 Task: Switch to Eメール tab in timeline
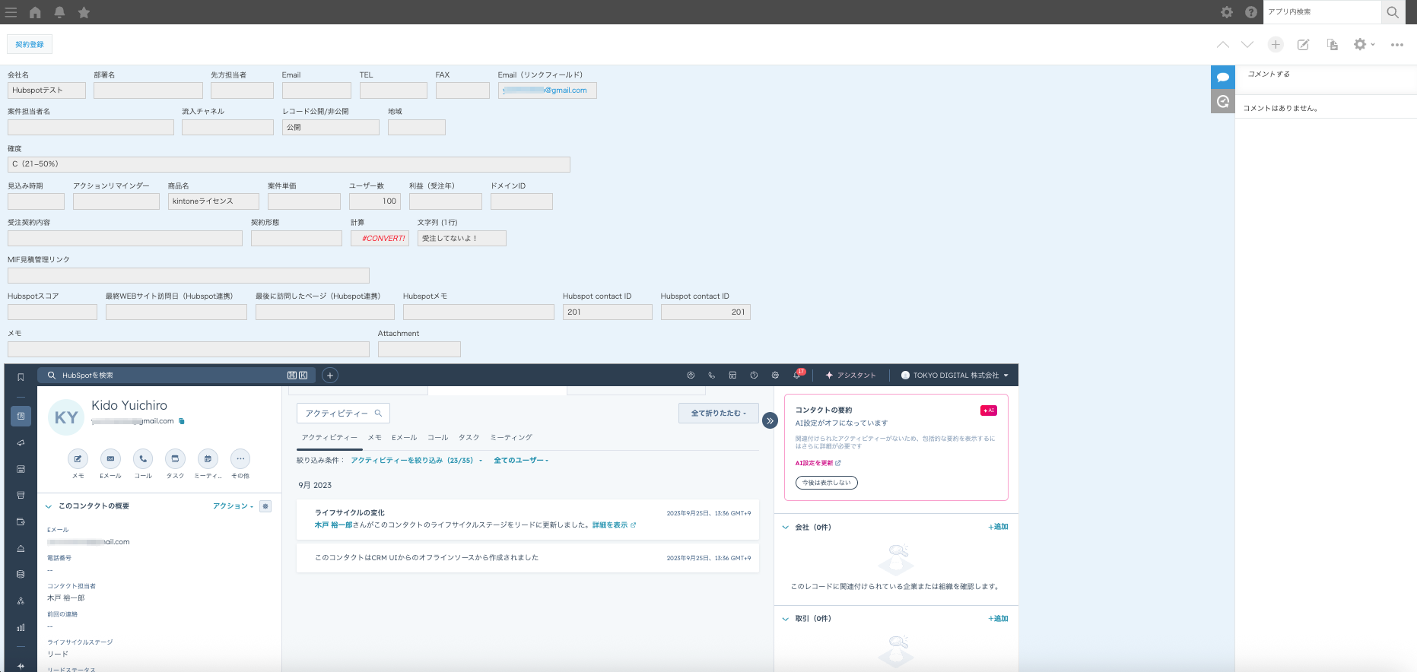tap(404, 438)
